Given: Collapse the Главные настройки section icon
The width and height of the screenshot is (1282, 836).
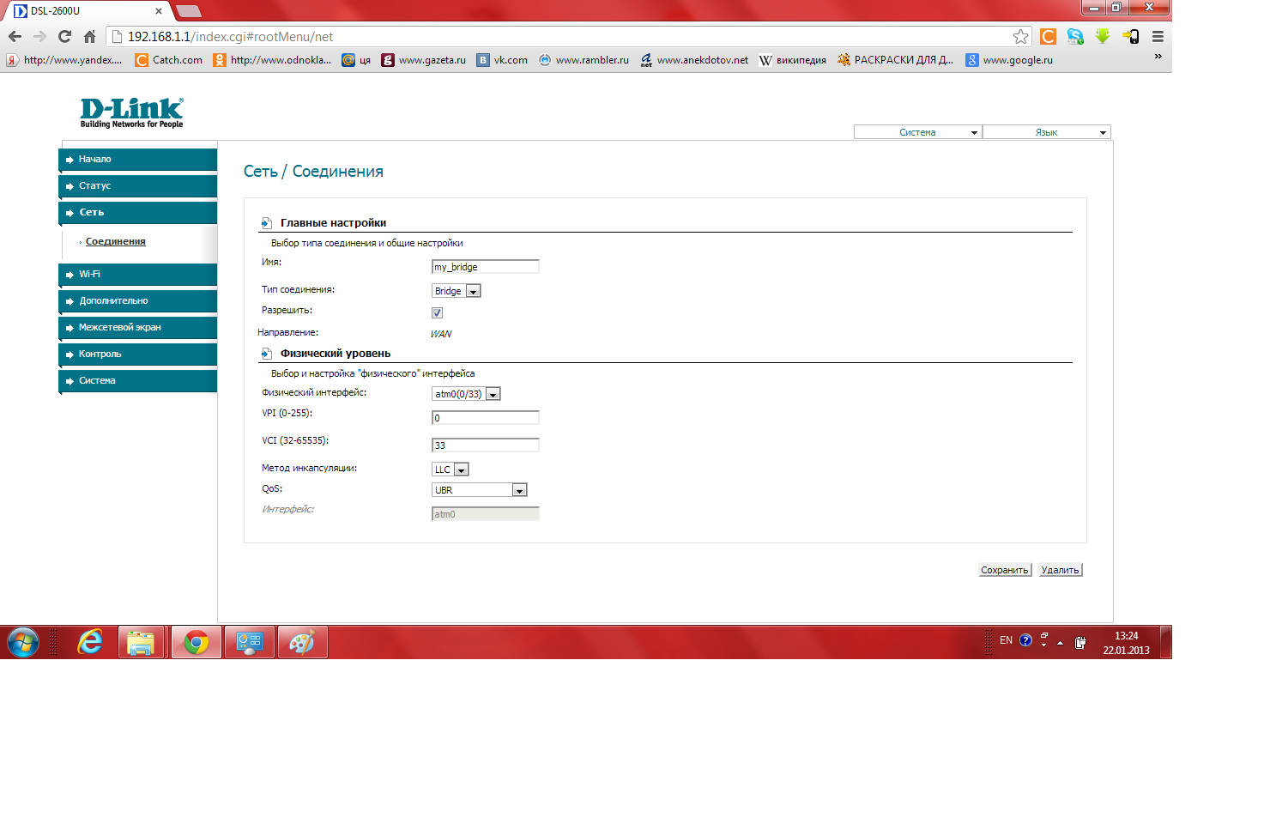Looking at the screenshot, I should (267, 223).
